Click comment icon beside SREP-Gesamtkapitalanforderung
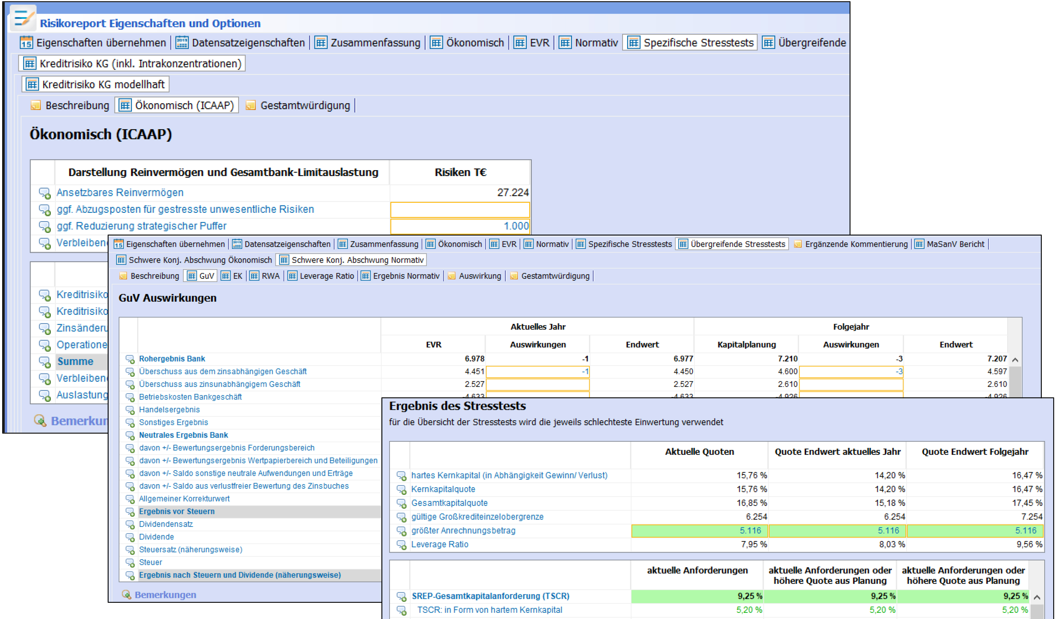1058x619 pixels. [x=401, y=596]
